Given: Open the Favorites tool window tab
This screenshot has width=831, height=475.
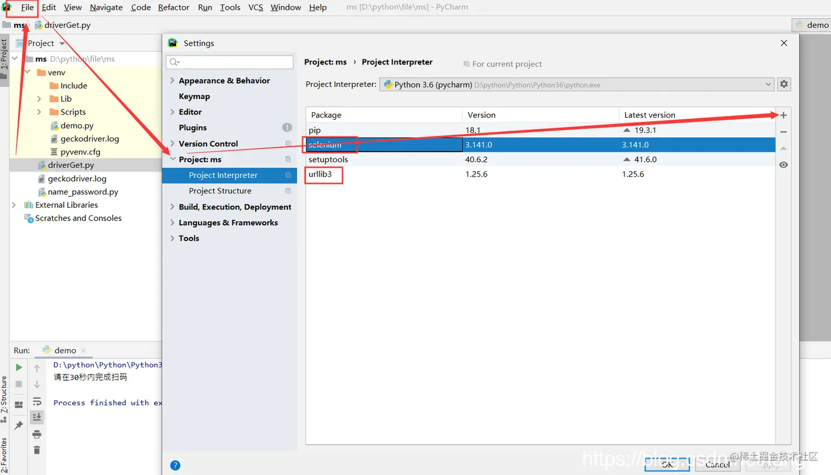Looking at the screenshot, I should tap(4, 454).
